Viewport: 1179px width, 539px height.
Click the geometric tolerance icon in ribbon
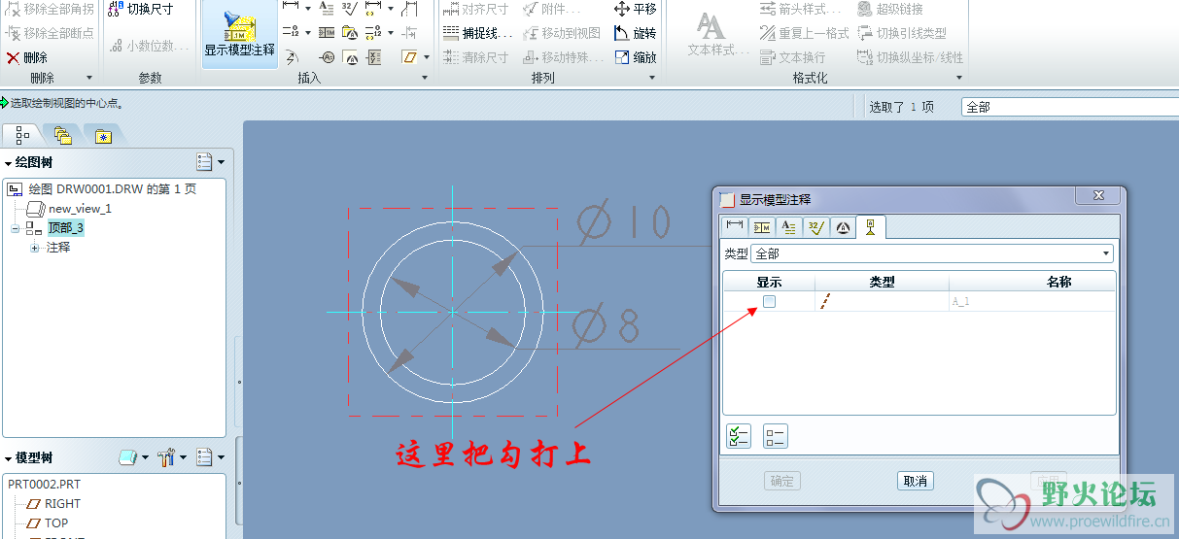coord(326,33)
